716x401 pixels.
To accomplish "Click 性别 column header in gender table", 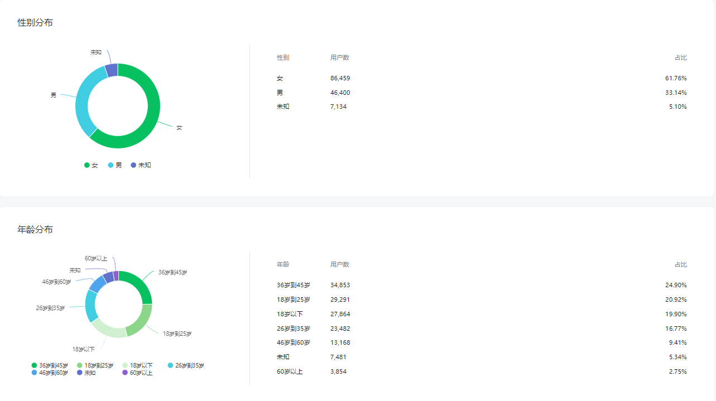I will point(283,57).
